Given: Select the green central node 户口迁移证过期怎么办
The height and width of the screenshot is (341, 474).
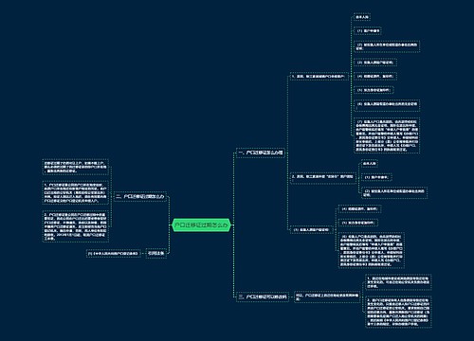Looking at the screenshot, I should click(x=202, y=225).
